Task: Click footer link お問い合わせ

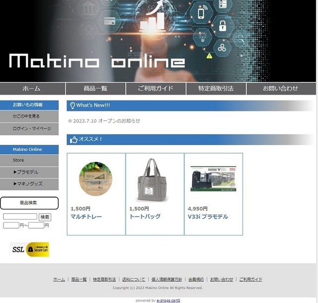Action: (222, 280)
